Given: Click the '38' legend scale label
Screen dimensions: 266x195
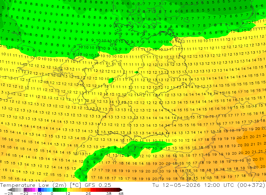Looking at the screenshot, I should point(109,193).
